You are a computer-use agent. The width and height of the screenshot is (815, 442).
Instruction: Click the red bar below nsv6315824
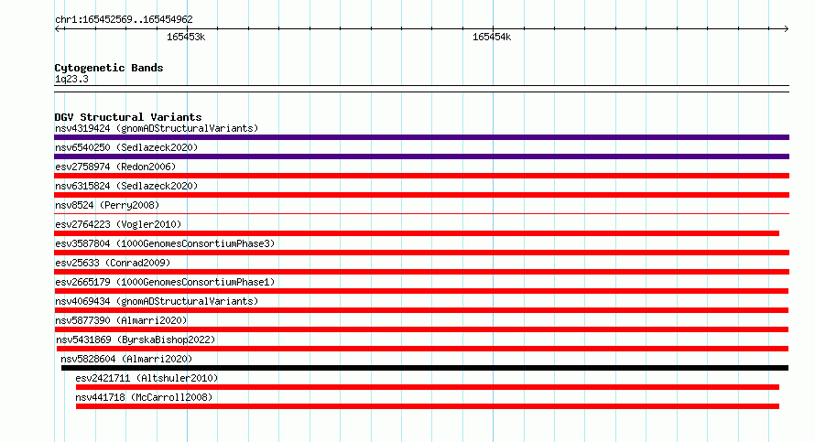[x=421, y=195]
